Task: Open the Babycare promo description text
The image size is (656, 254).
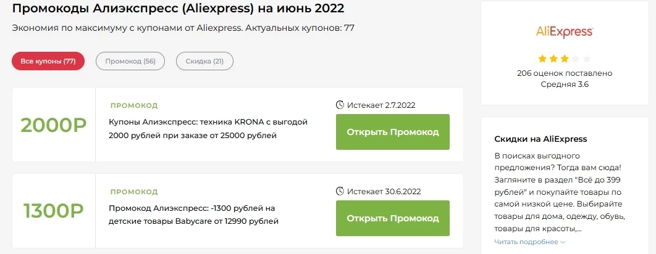Action: pos(194,215)
